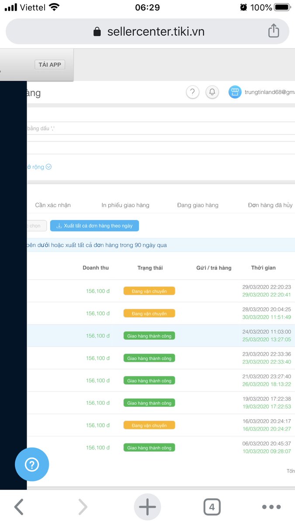Click the input field with 'bằng dấu' placeholder

pos(161,128)
